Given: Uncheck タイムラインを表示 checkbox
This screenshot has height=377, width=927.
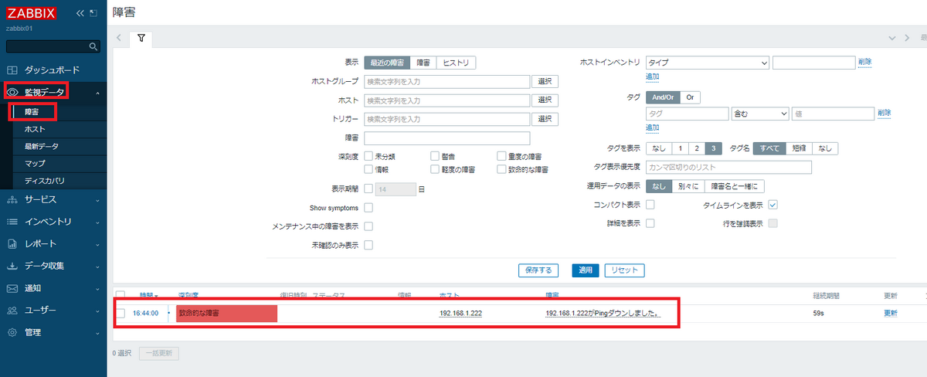Looking at the screenshot, I should pyautogui.click(x=772, y=205).
